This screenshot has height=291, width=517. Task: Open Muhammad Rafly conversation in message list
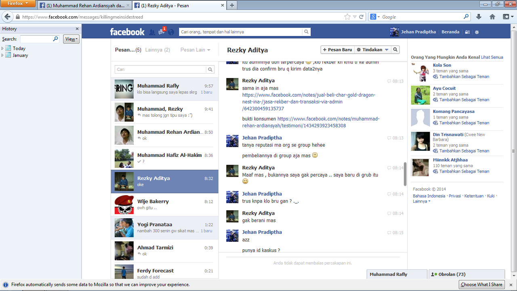coord(164,89)
